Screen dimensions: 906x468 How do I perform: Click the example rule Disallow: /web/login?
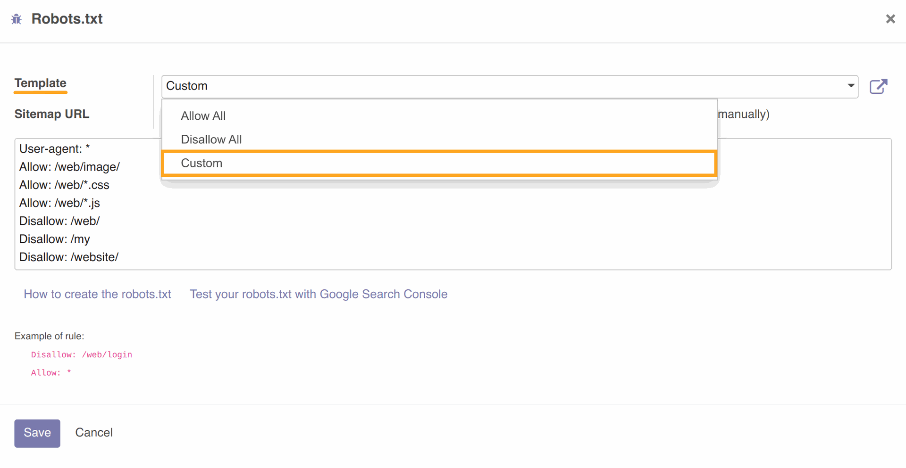coord(82,354)
